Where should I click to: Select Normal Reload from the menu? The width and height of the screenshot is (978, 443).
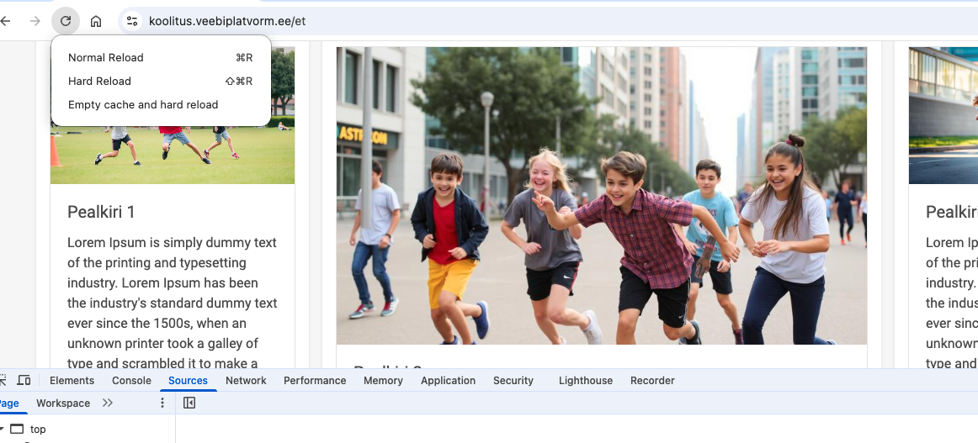[106, 58]
